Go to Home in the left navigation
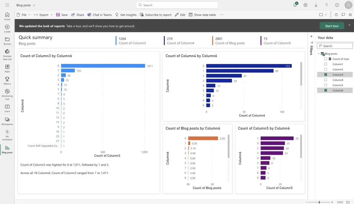Image resolution: width=354 pixels, height=204 pixels. tap(7, 17)
